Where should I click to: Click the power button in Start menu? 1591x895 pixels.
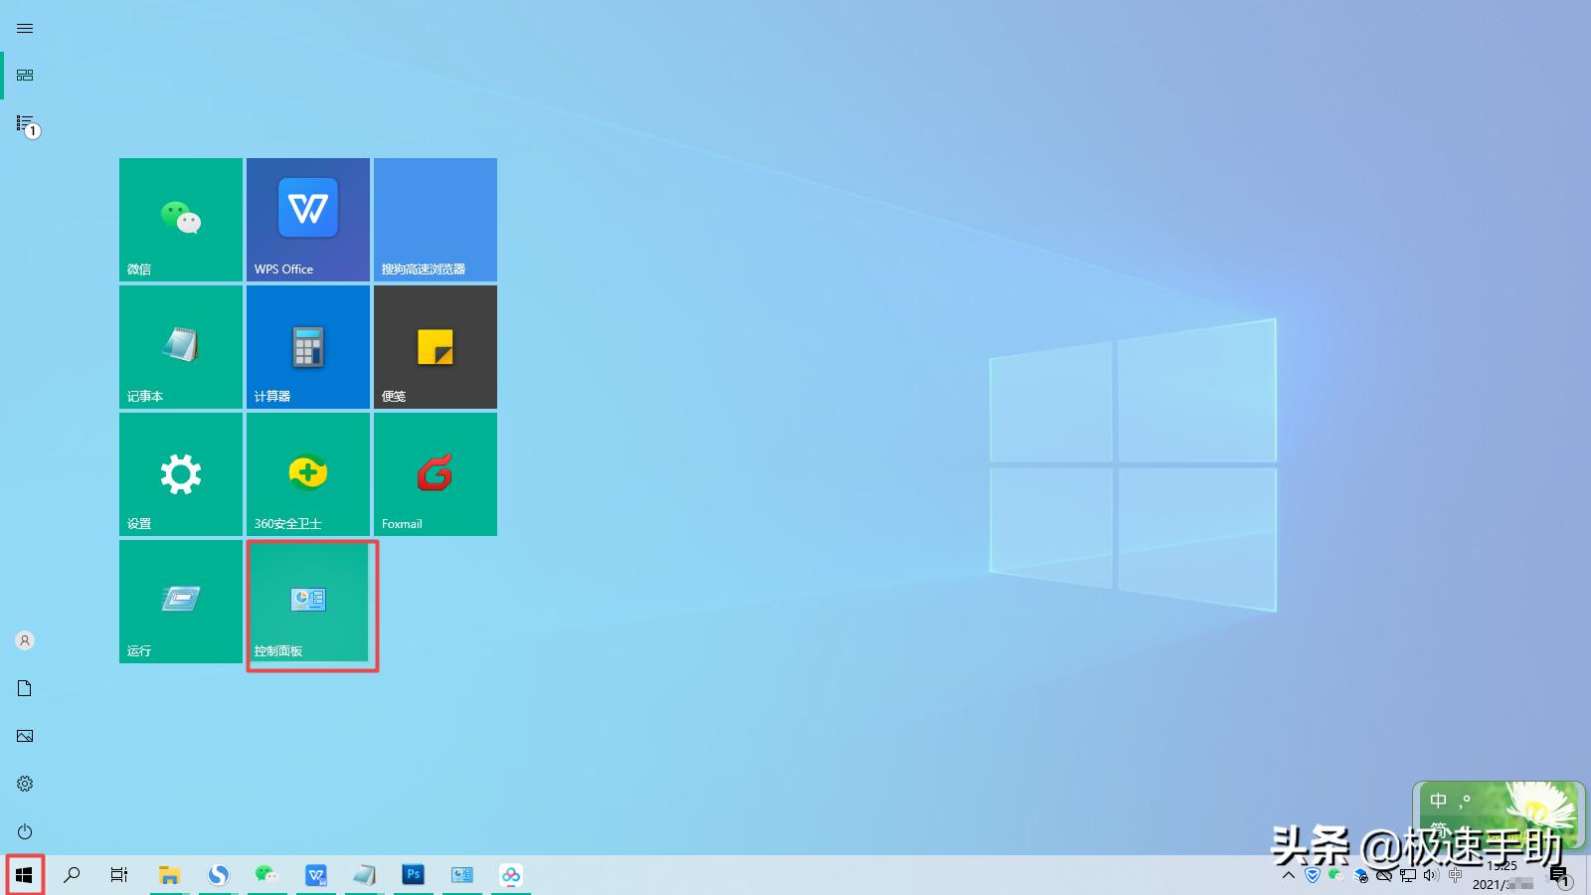(x=24, y=831)
